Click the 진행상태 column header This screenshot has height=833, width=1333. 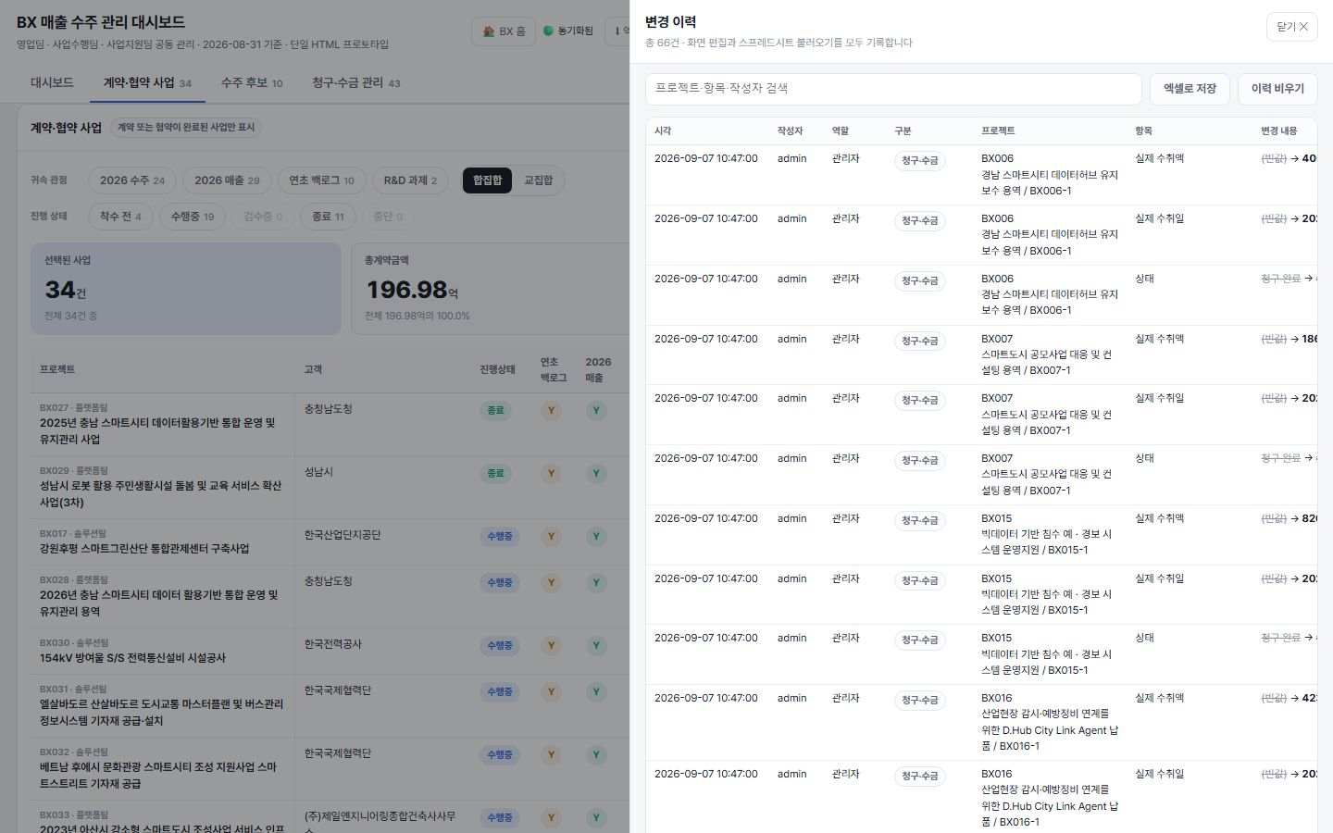coord(497,369)
